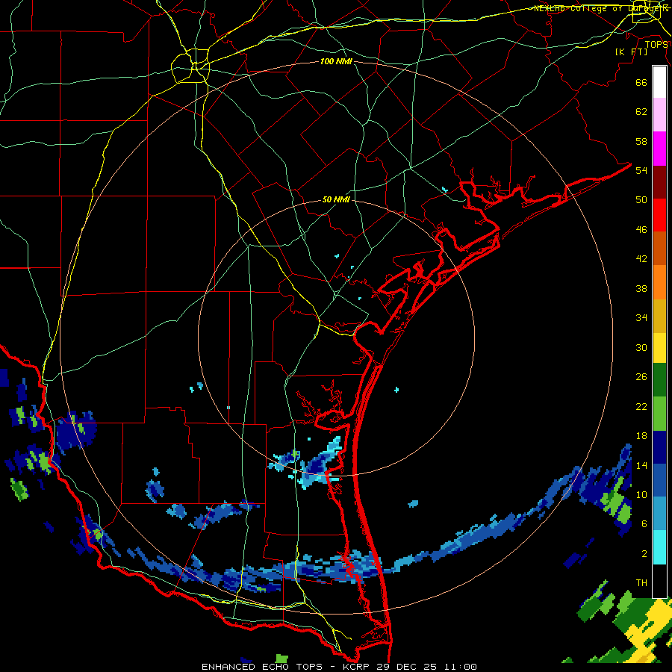The width and height of the screenshot is (672, 672).
Task: Select the light green legend swatch
Action: 659,414
